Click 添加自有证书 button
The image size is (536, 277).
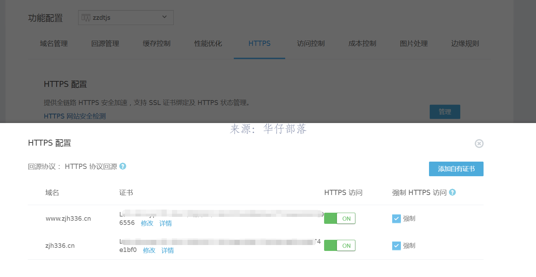(456, 169)
